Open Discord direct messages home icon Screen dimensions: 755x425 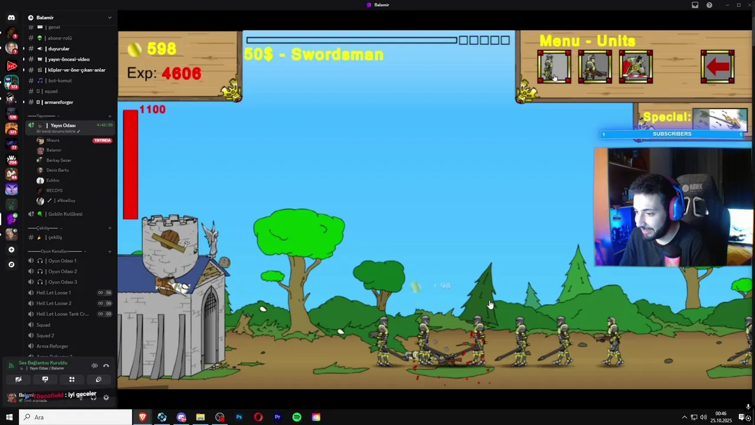(11, 18)
